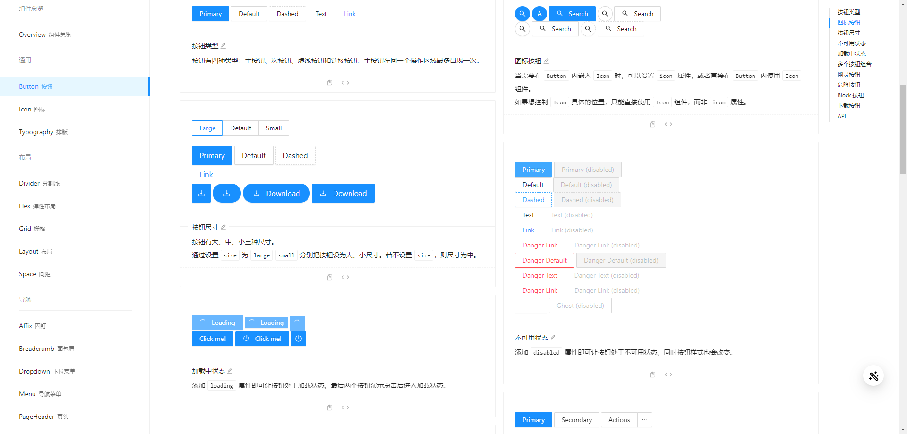Click the Link type button in the demo

[x=206, y=174]
